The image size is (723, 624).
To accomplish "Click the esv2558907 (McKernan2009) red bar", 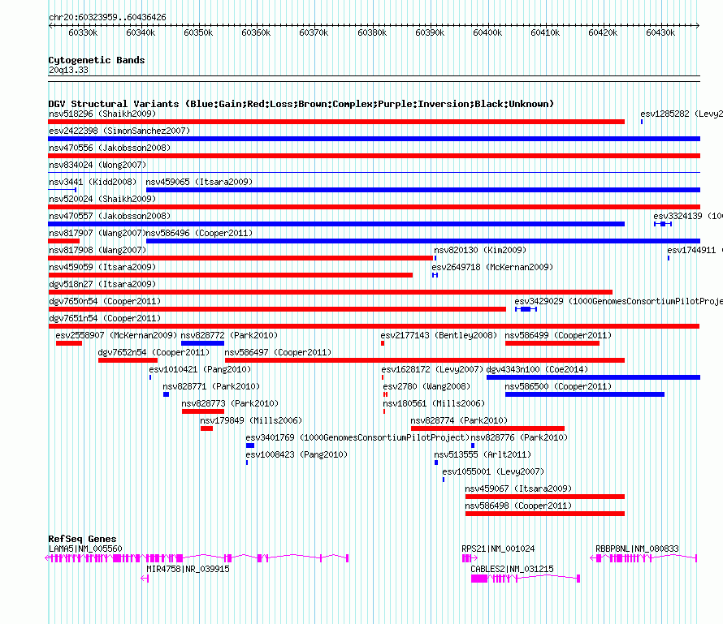I will [x=69, y=343].
